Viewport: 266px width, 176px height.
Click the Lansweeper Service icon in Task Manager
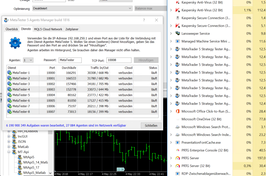pyautogui.click(x=178, y=33)
